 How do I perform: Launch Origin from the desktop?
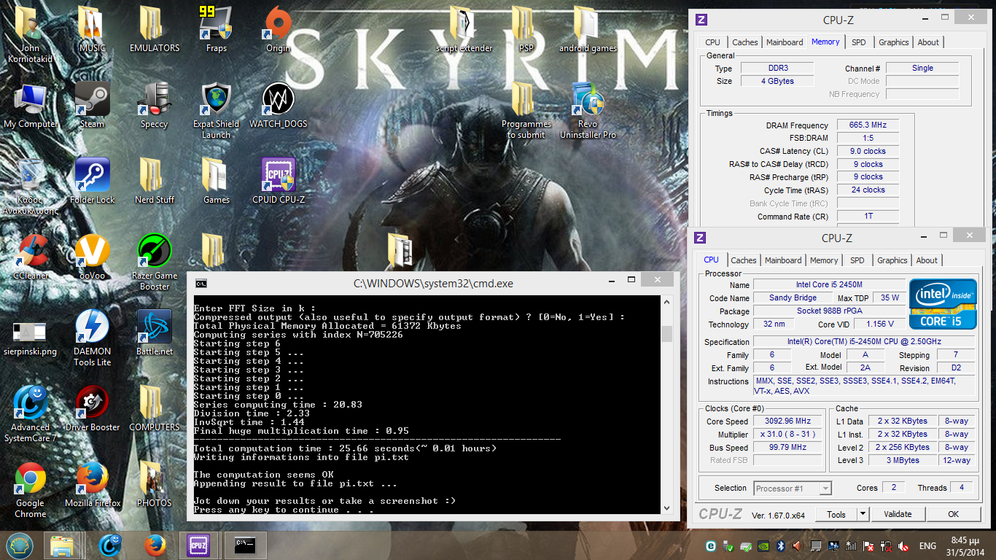(x=277, y=30)
